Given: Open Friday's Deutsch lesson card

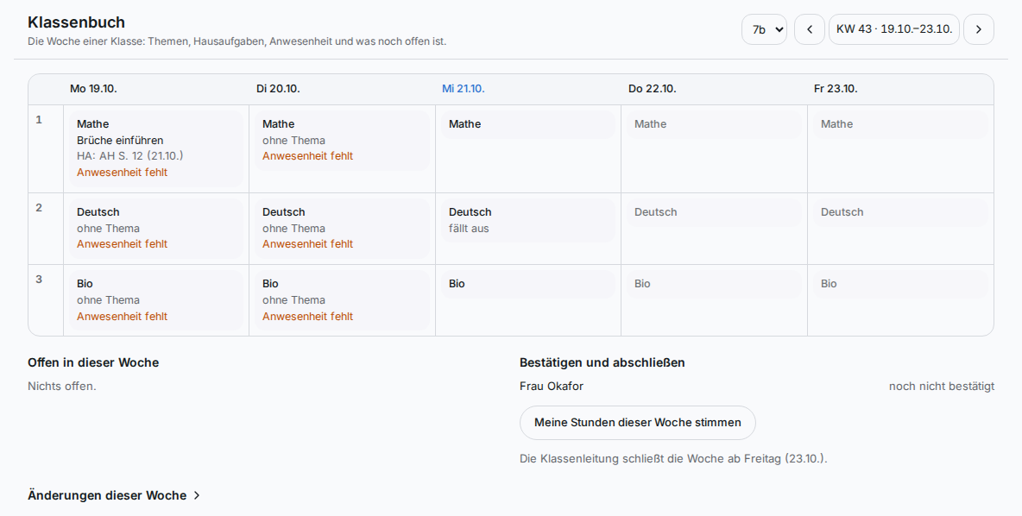Looking at the screenshot, I should [x=900, y=212].
